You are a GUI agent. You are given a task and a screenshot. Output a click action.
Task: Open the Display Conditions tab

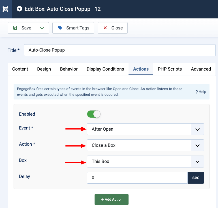(x=105, y=69)
